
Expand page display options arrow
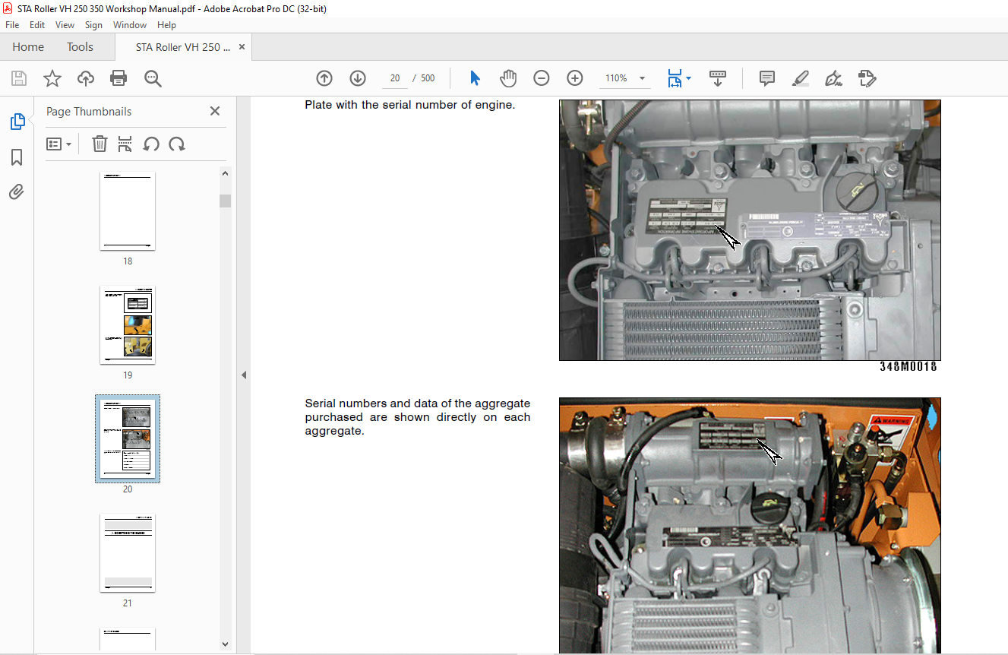tap(688, 78)
